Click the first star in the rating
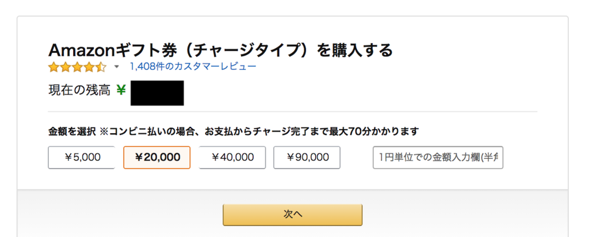 pyautogui.click(x=53, y=67)
